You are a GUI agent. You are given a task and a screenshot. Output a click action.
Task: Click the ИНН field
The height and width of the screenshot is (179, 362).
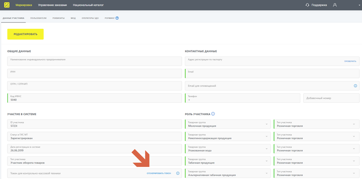point(94,73)
